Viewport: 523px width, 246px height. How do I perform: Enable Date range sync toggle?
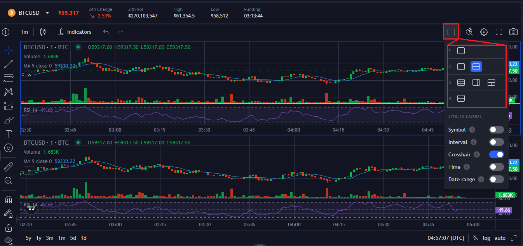[496, 179]
